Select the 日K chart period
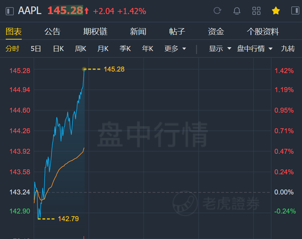This screenshot has width=302, height=239. click(x=58, y=49)
